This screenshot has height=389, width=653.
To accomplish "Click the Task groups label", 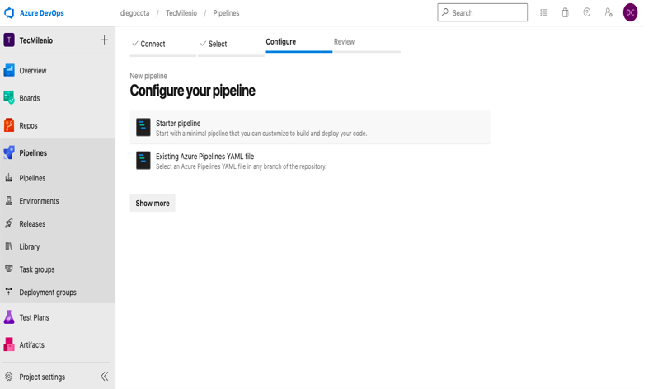I will click(36, 269).
